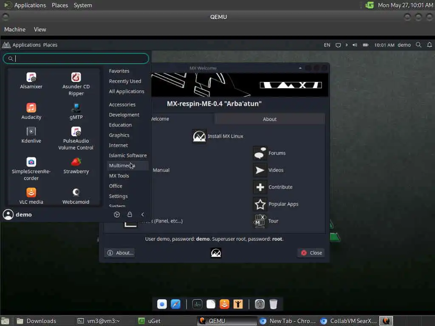Open the Manual link
The width and height of the screenshot is (435, 326).
[161, 170]
